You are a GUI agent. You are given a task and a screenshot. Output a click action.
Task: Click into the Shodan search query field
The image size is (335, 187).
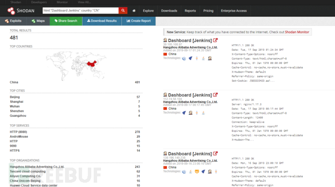point(81,11)
